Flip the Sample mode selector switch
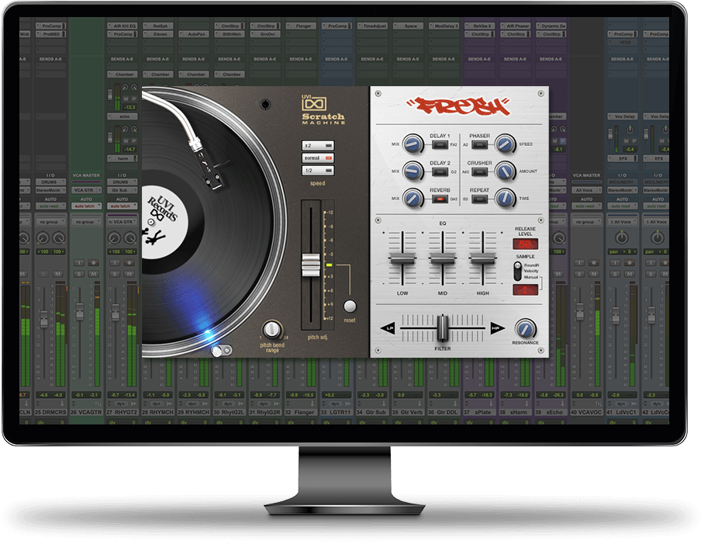The image size is (701, 544). pyautogui.click(x=517, y=270)
